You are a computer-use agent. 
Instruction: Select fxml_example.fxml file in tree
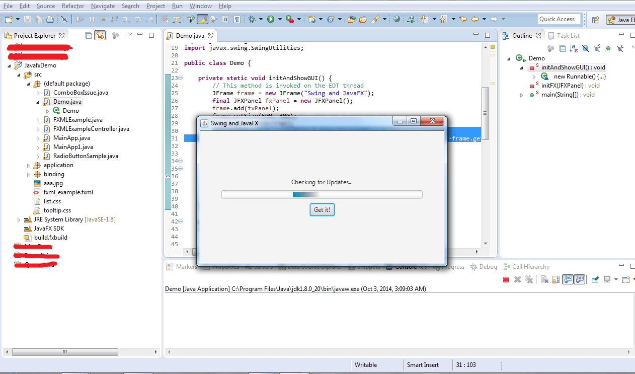point(68,192)
